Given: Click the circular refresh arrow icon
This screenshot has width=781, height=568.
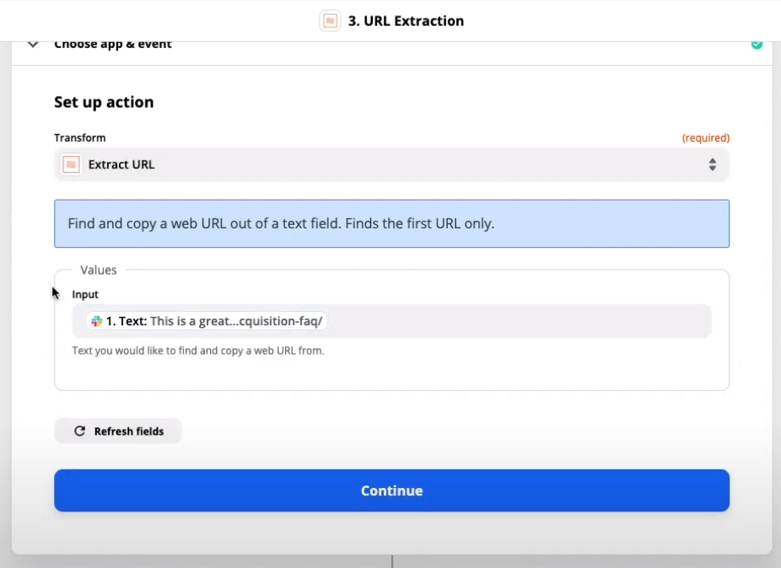Looking at the screenshot, I should tap(79, 431).
